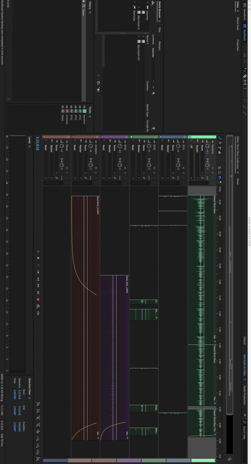
Task: Switch to the Markers tab
Action: (x=159, y=46)
